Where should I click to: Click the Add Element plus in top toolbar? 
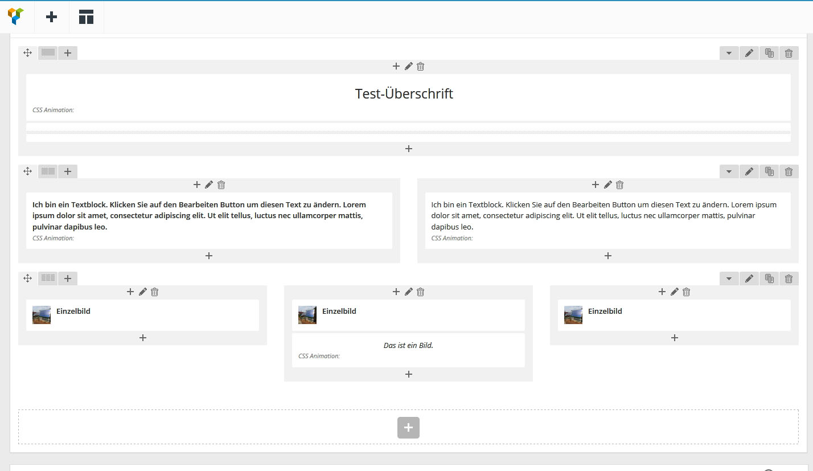[x=52, y=17]
